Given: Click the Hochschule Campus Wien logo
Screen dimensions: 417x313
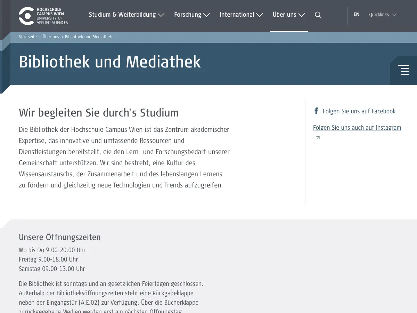Looking at the screenshot, I should click(x=43, y=16).
